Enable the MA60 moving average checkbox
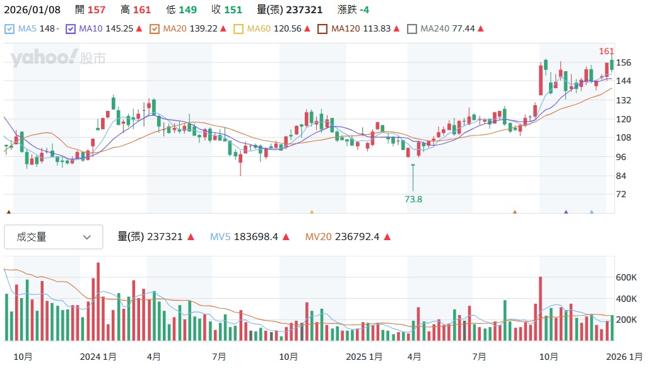648x368 pixels. (239, 29)
